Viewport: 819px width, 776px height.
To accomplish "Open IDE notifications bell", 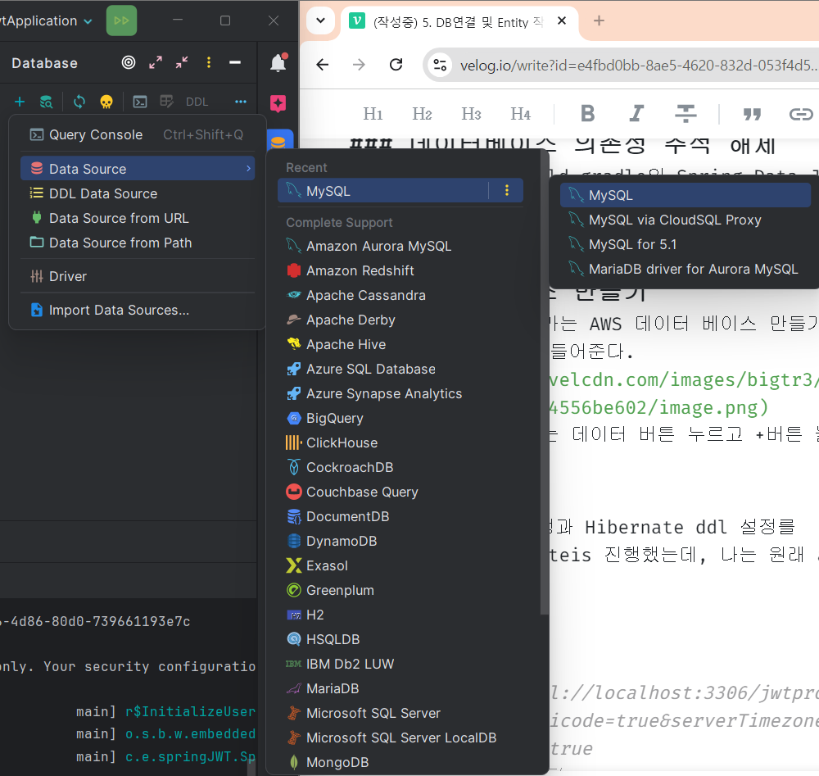I will pyautogui.click(x=278, y=63).
